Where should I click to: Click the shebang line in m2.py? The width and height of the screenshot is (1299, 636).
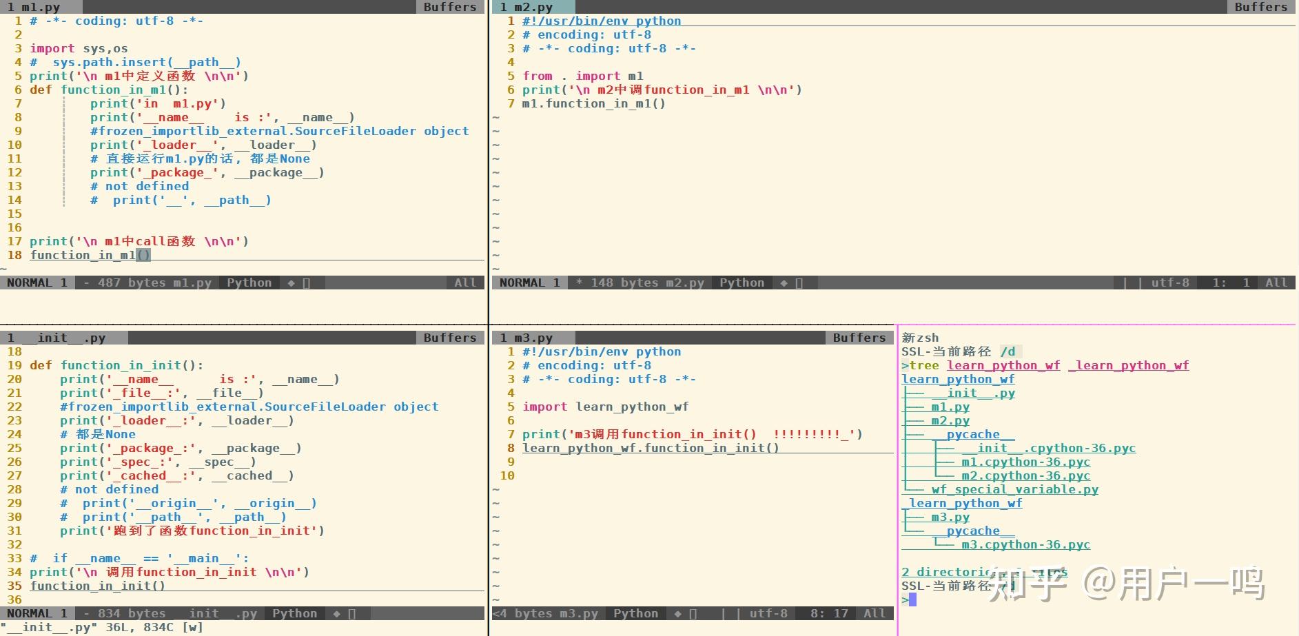pos(602,21)
